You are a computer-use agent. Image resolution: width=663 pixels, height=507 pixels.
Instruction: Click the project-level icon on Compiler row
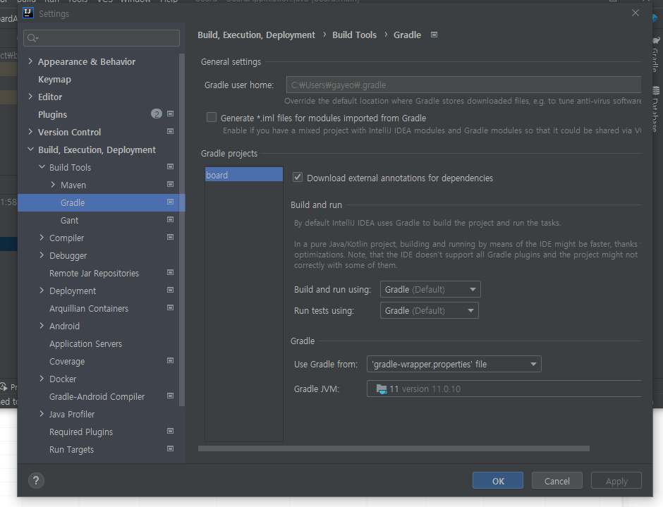pos(171,237)
